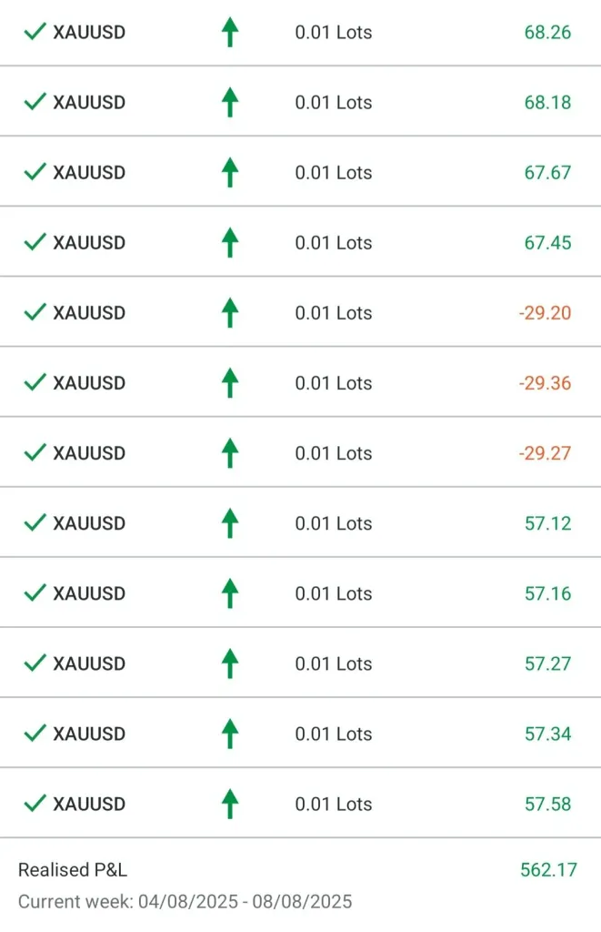Click the XAUUSD symbol in the 57.58 row
601x932 pixels.
pyautogui.click(x=89, y=804)
